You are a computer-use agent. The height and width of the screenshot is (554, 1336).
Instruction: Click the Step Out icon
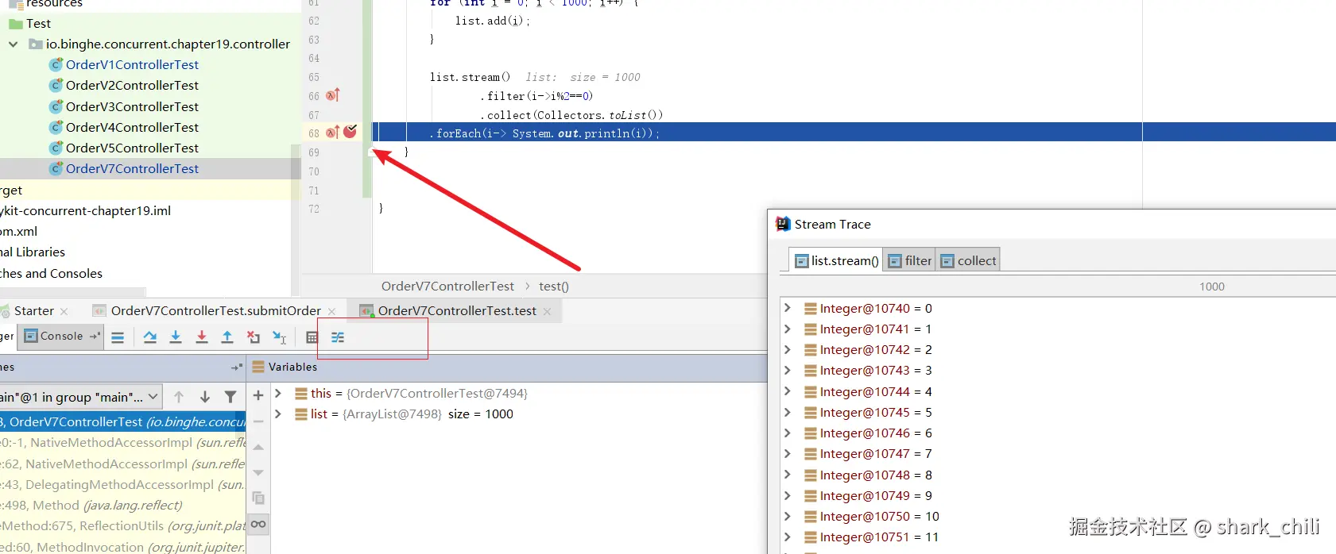227,337
